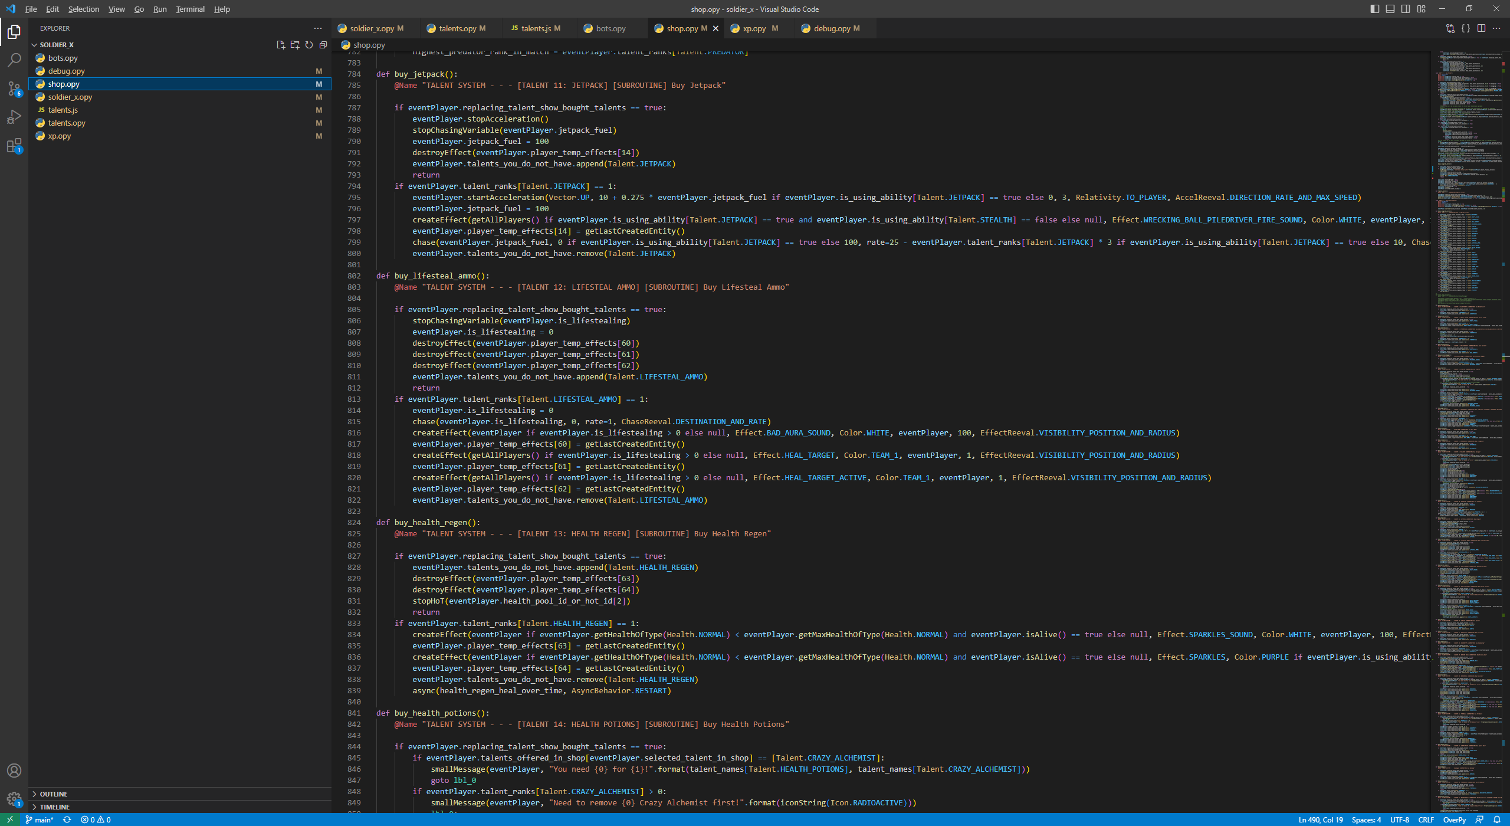Click Refresh Explorer icon
Image resolution: width=1510 pixels, height=826 pixels.
coord(309,45)
